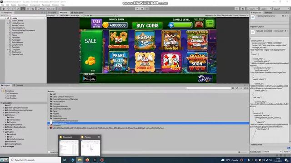Expand DailySpin in Hierarchy
Image resolution: width=291 pixels, height=163 pixels.
pos(8,50)
